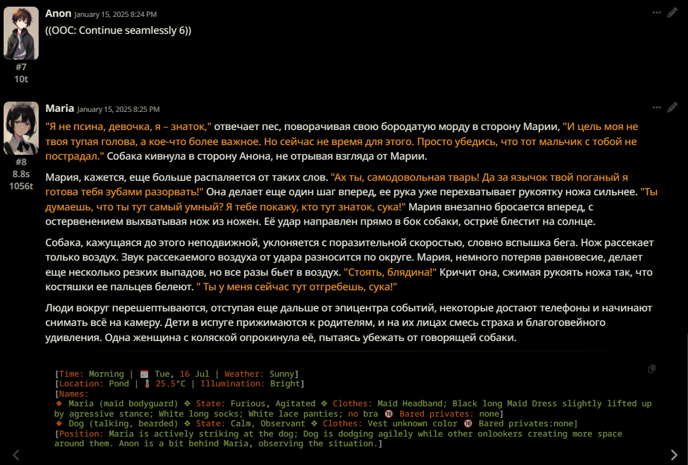The image size is (688, 465).
Task: Click the Location: Pond status line
Action: pyautogui.click(x=179, y=383)
